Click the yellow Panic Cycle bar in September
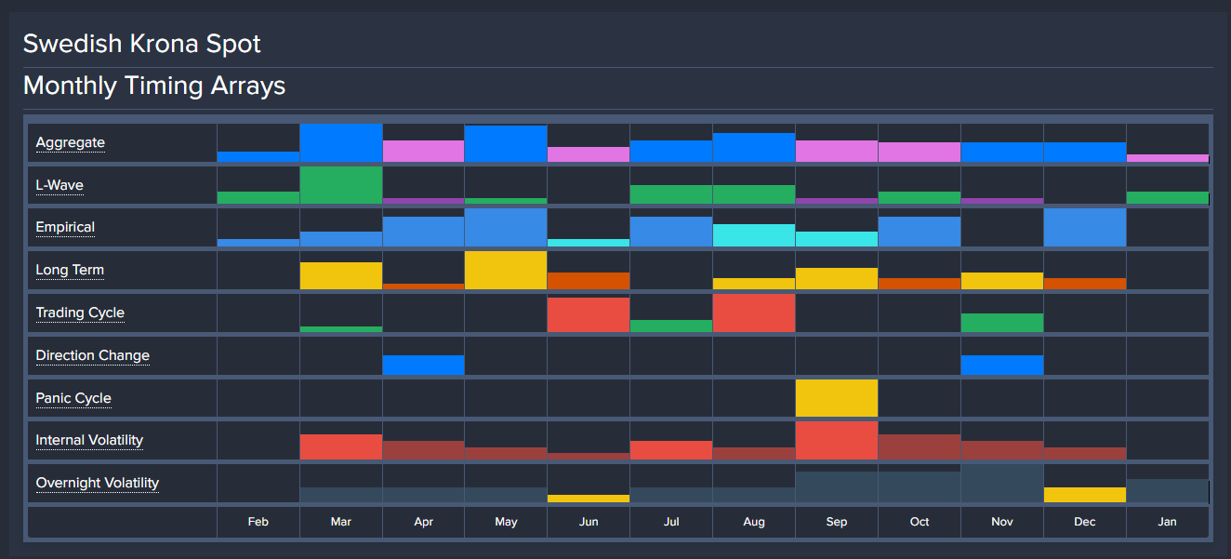The height and width of the screenshot is (559, 1231). 837,398
